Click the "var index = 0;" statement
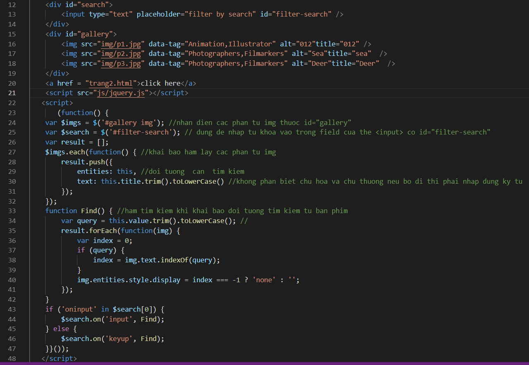Image resolution: width=529 pixels, height=365 pixels. coord(105,240)
